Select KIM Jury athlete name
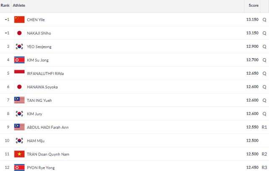The image size is (269, 171). coord(34,114)
